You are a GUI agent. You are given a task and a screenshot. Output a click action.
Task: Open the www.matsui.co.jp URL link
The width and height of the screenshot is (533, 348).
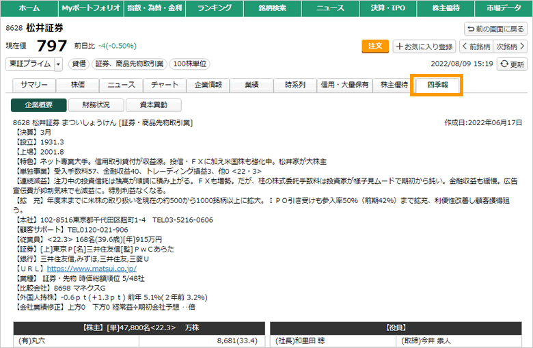(x=92, y=269)
